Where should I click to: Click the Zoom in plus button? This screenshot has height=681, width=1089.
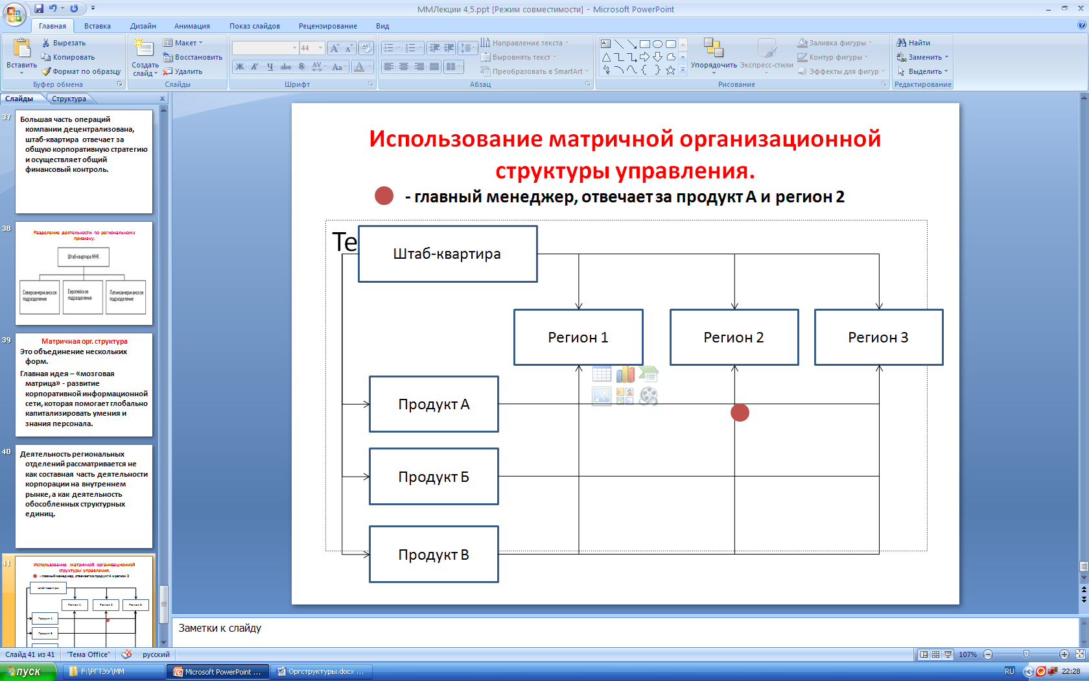point(1064,654)
